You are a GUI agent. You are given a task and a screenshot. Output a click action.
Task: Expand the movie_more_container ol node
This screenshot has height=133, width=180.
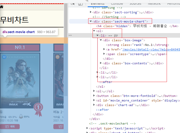(x=94, y=100)
